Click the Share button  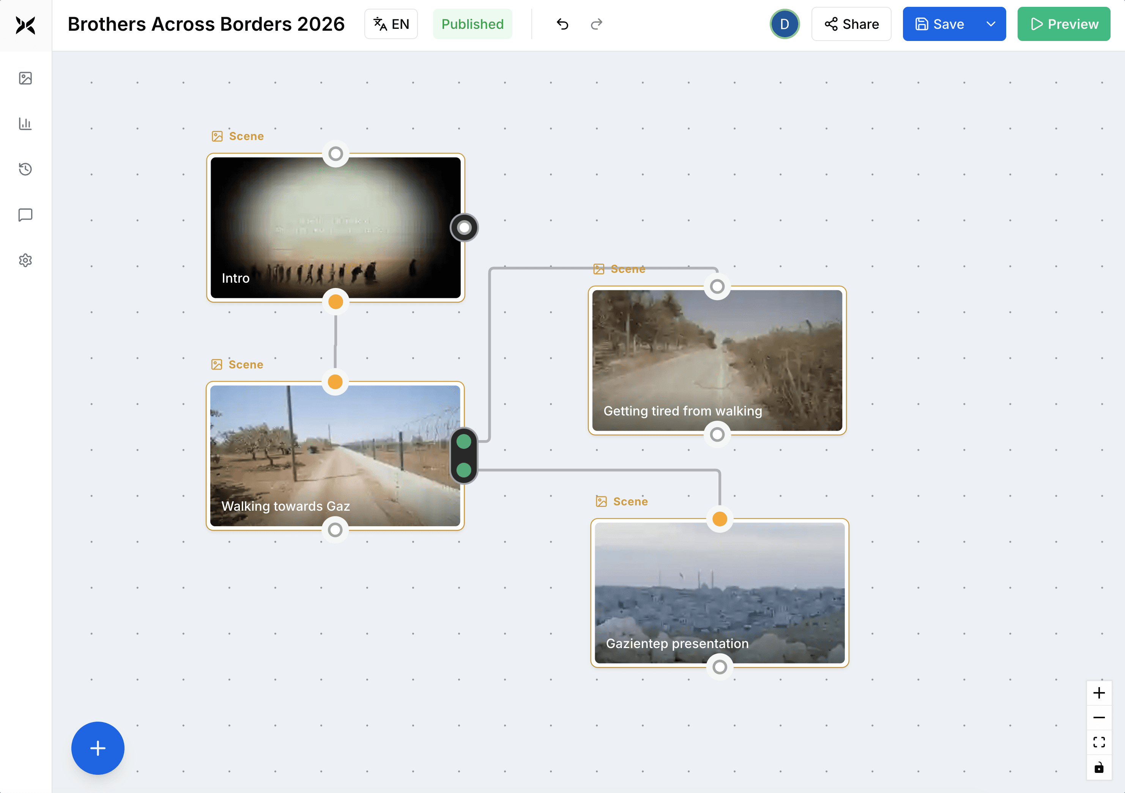pos(851,24)
